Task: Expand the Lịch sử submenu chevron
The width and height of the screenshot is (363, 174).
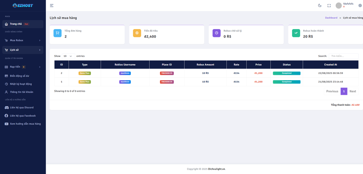Action: [40, 50]
